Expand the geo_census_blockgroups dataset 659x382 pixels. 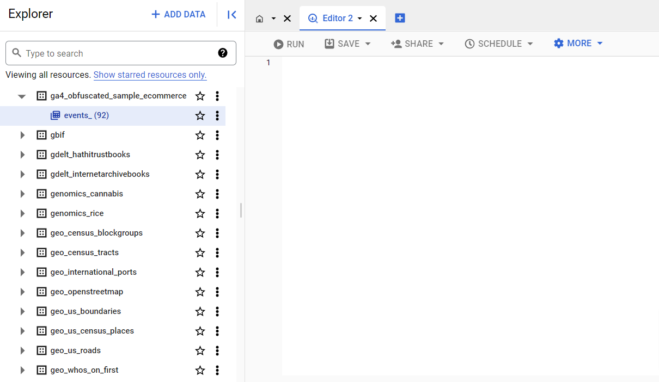pos(22,233)
